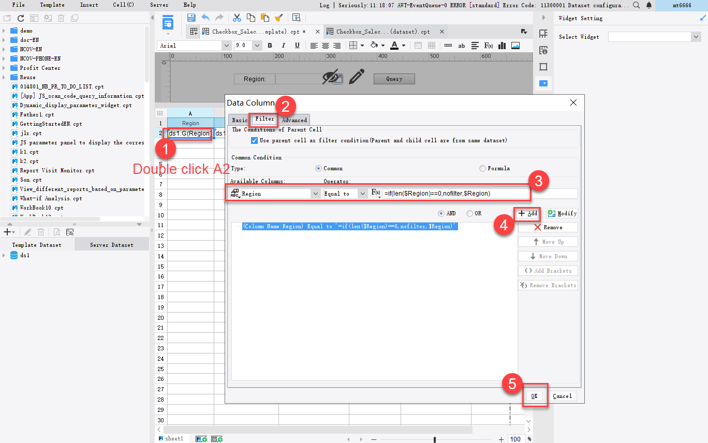
Task: Open the 'Equal to' operator dropdown
Action: [x=362, y=193]
